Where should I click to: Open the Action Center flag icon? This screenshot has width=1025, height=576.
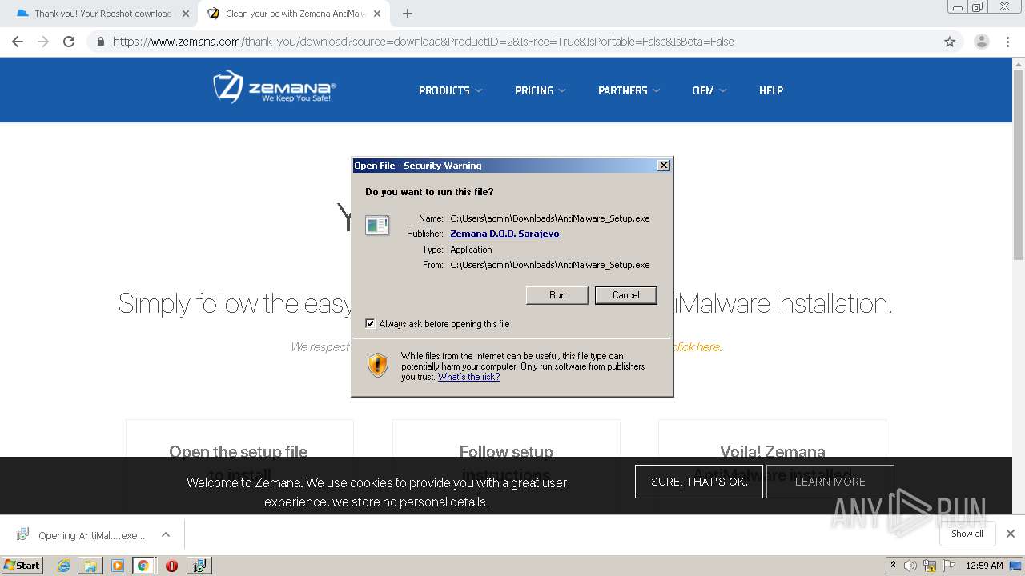coord(949,566)
